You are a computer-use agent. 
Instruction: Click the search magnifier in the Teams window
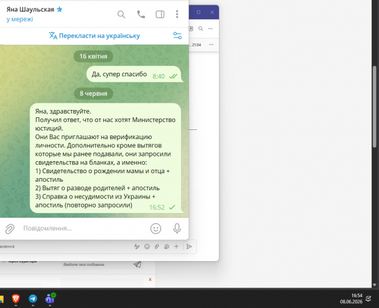point(200,28)
